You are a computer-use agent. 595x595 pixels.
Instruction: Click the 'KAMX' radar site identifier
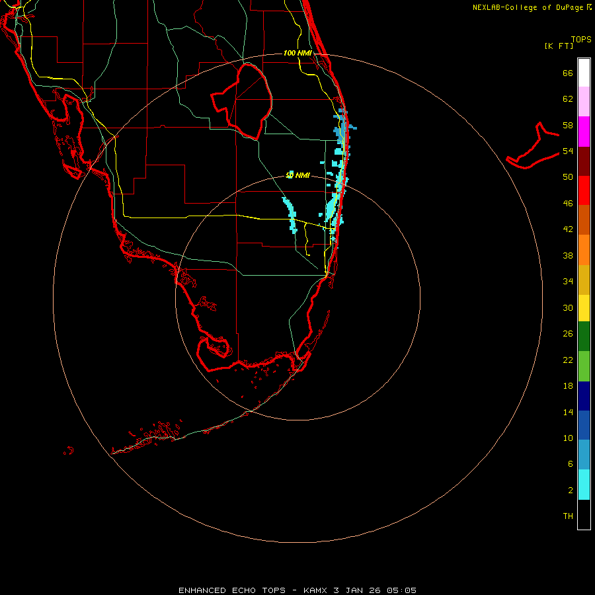(316, 590)
